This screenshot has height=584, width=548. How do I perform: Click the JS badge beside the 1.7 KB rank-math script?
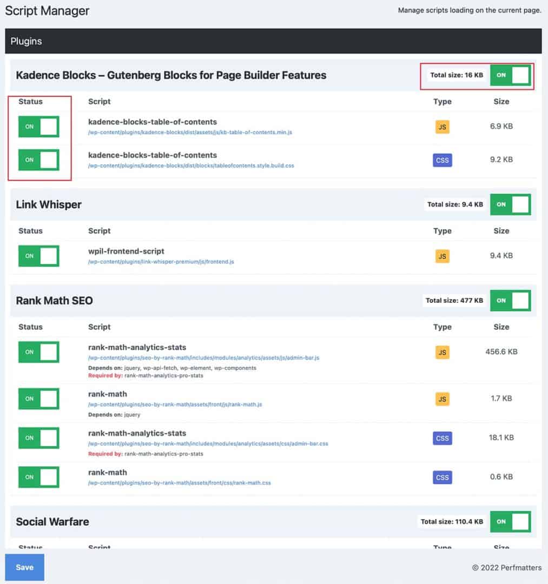(x=442, y=399)
